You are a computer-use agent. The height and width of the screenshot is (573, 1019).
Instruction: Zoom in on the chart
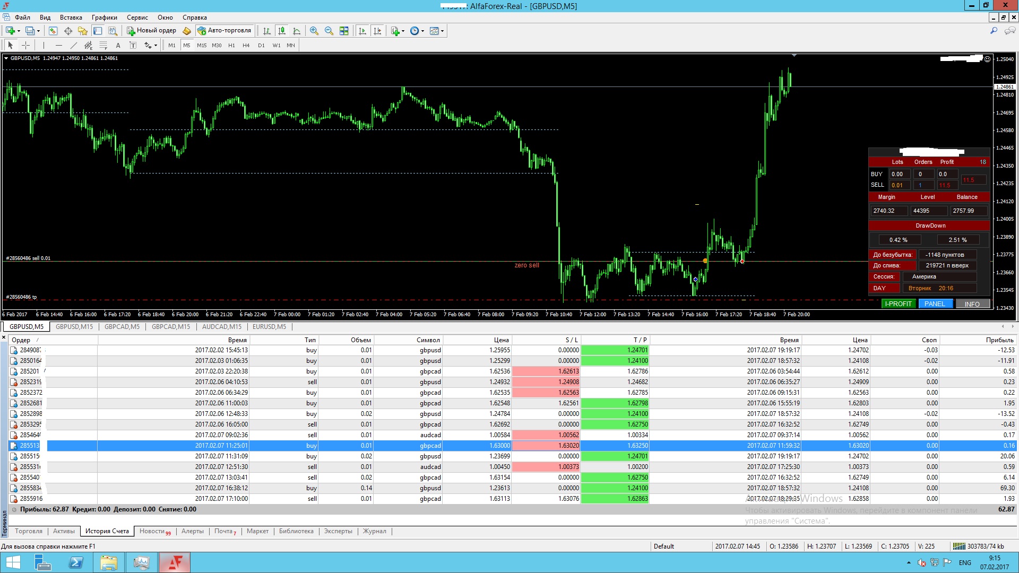[x=314, y=31]
